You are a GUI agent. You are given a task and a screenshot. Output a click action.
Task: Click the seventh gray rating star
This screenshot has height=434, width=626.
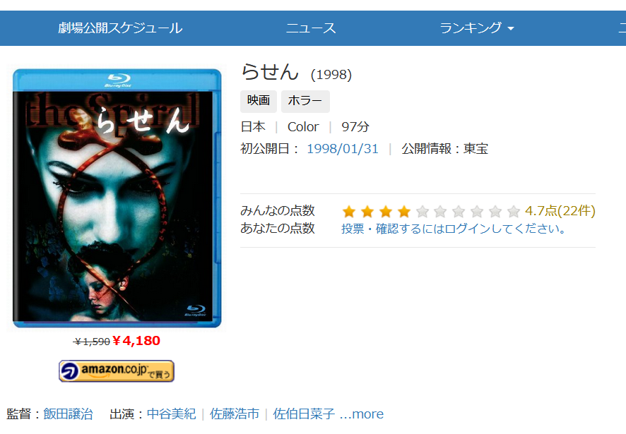pyautogui.click(x=459, y=212)
